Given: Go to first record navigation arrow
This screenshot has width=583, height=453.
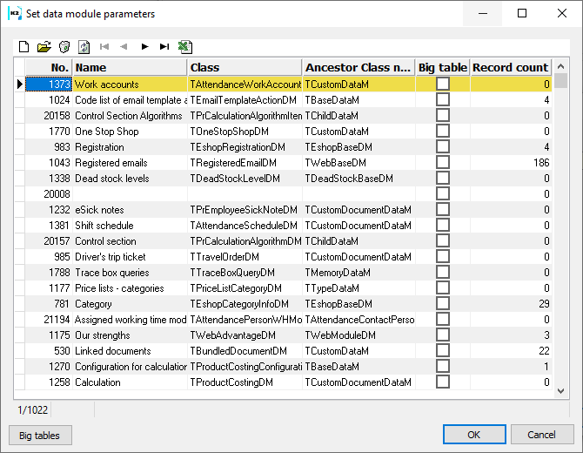Looking at the screenshot, I should click(104, 46).
